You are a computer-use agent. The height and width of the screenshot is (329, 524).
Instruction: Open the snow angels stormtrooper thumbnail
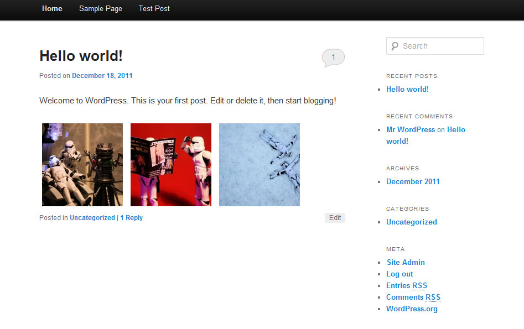click(x=260, y=165)
